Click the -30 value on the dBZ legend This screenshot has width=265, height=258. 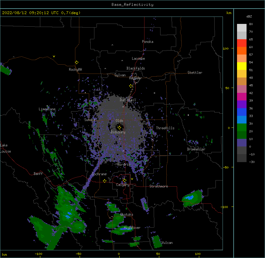[x=252, y=162]
